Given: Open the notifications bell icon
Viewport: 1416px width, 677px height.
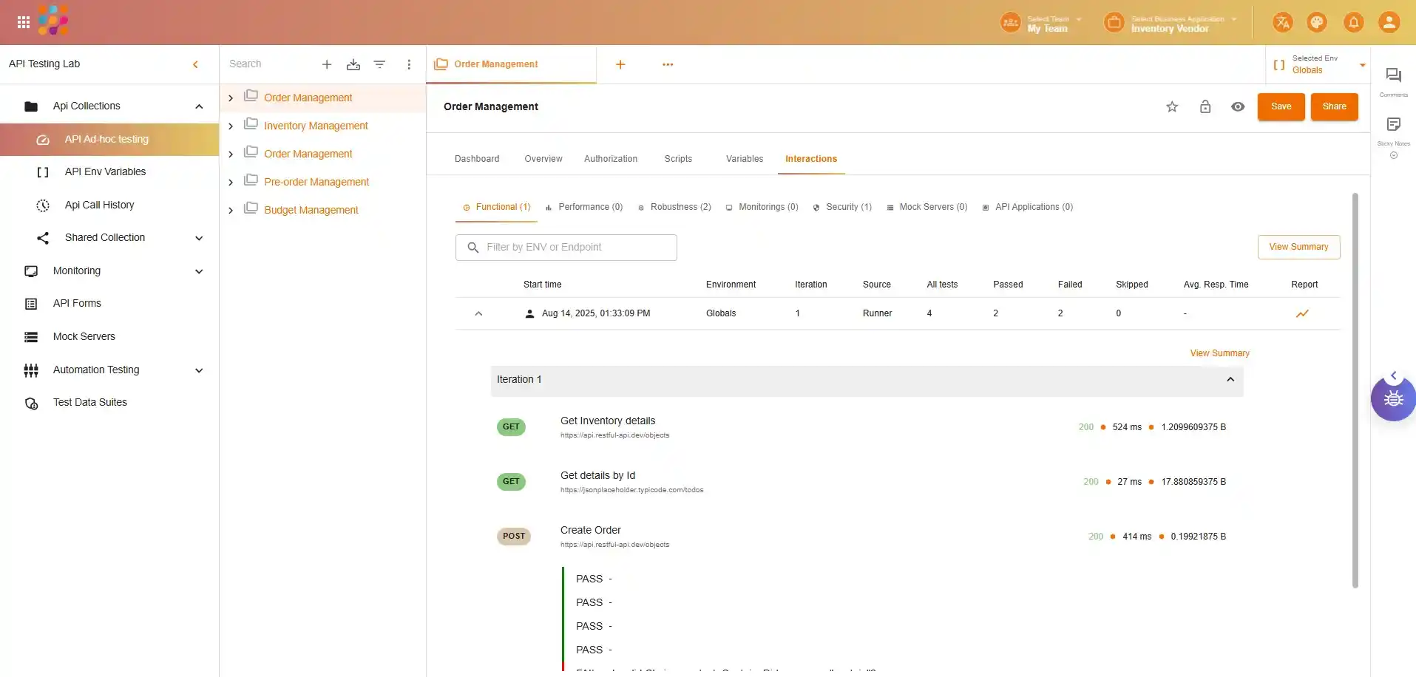Looking at the screenshot, I should [1353, 23].
